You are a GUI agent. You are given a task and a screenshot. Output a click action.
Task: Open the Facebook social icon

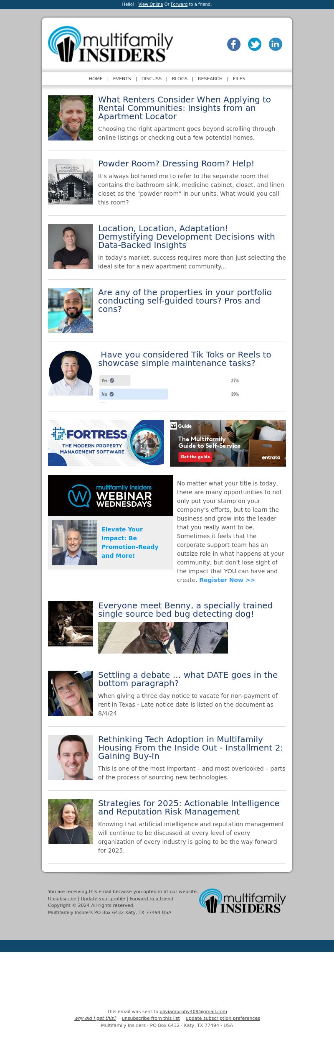(x=234, y=44)
